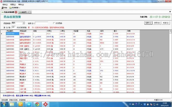Close the start page tab
Image resolution: width=172 pixels, height=107 pixels.
pos(30,12)
